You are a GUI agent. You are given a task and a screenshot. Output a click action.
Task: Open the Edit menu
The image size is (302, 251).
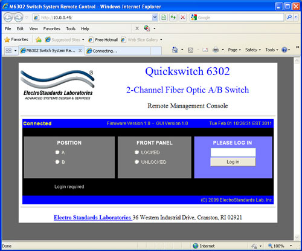click(x=20, y=28)
